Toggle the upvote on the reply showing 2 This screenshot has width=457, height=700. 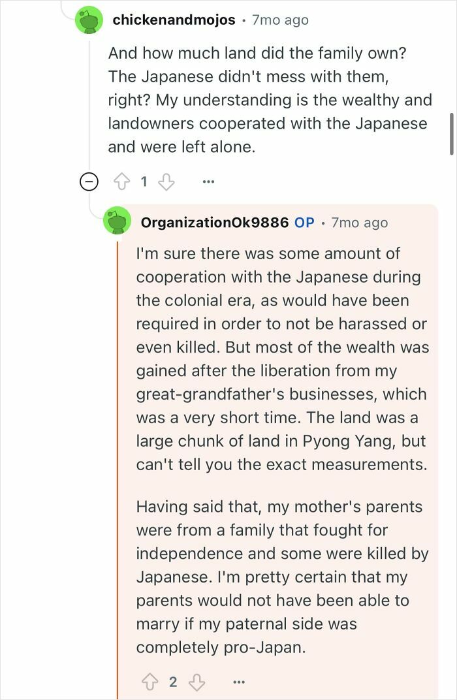[x=151, y=680]
